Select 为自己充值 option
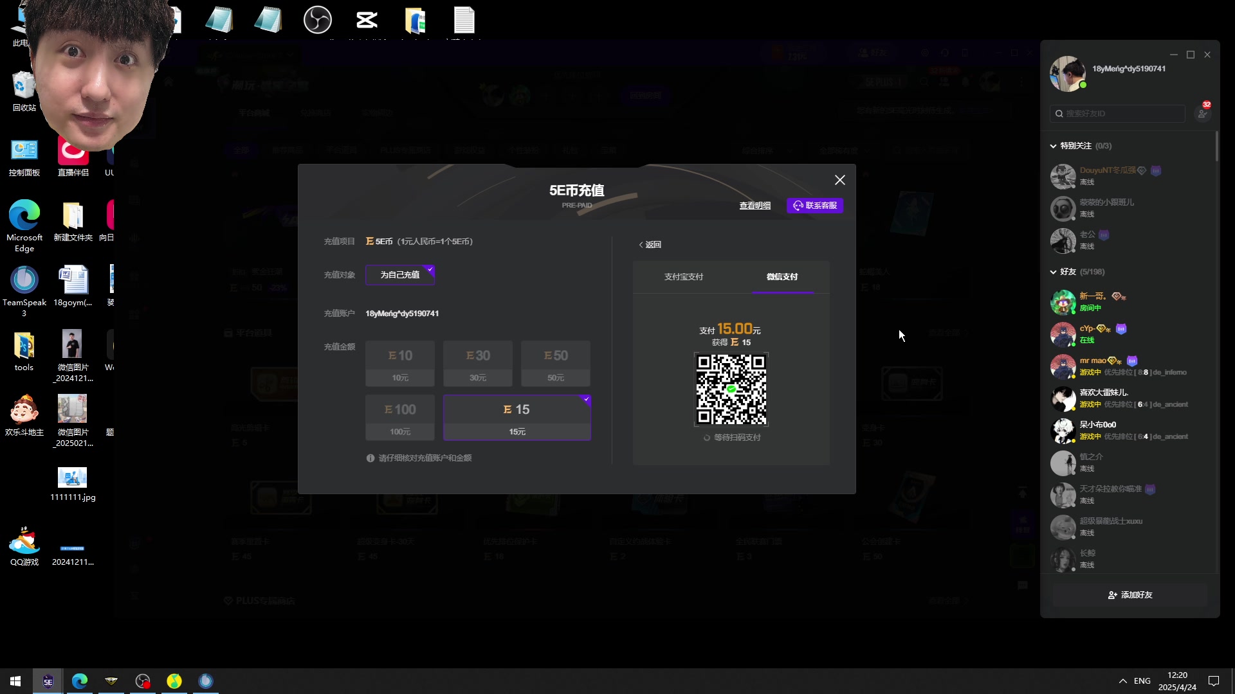1235x694 pixels. tap(400, 274)
